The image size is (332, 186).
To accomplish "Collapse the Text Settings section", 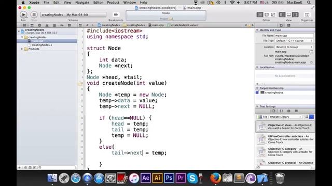I will pos(257,106).
